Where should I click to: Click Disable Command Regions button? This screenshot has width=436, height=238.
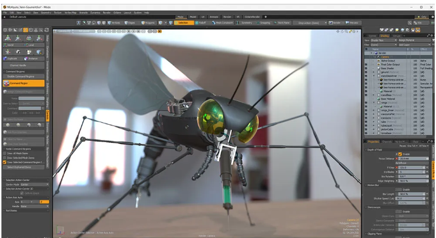point(24,76)
